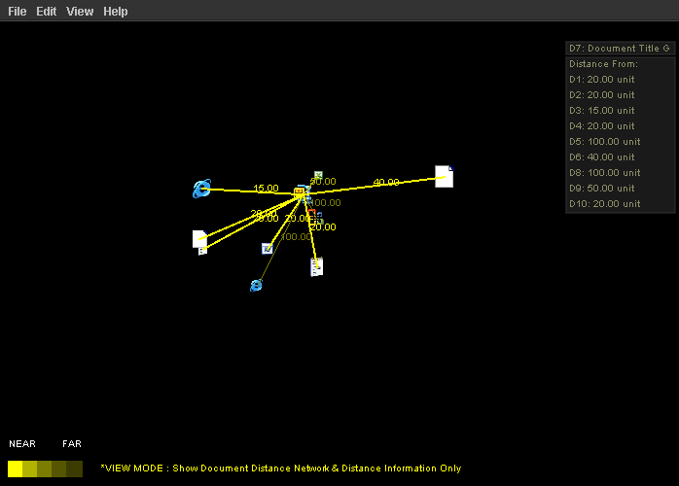Click the large white document on left

(199, 239)
